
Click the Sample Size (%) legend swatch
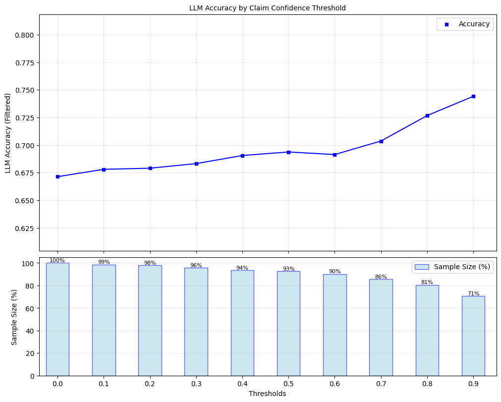pyautogui.click(x=422, y=267)
